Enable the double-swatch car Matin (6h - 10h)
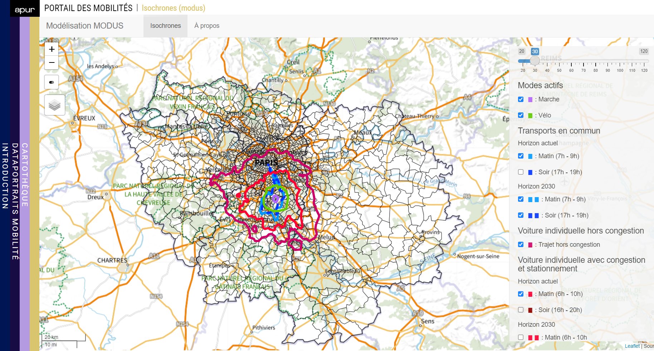This screenshot has height=351, width=654. coord(521,337)
